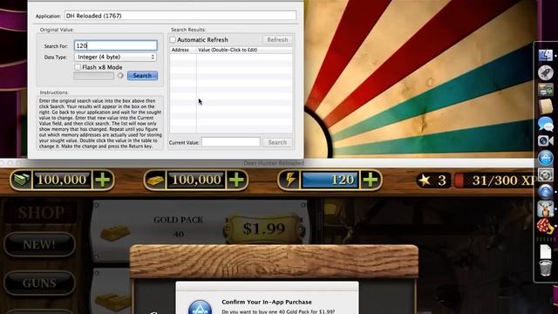Click the green plus beside energy 120
This screenshot has height=314, width=558.
pyautogui.click(x=371, y=180)
